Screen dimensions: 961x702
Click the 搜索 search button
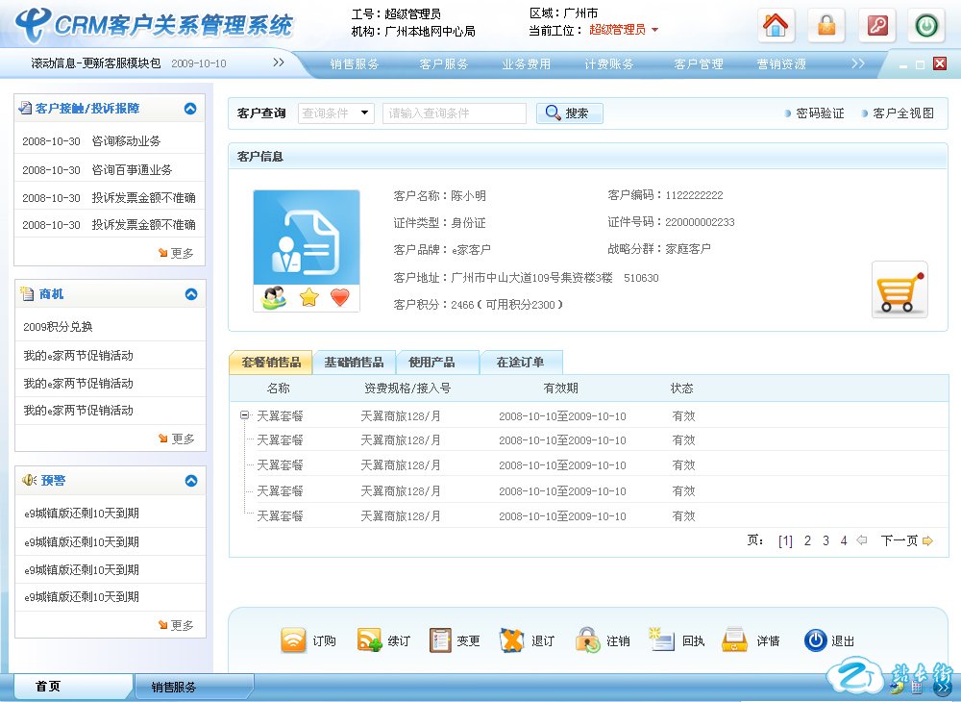[569, 113]
